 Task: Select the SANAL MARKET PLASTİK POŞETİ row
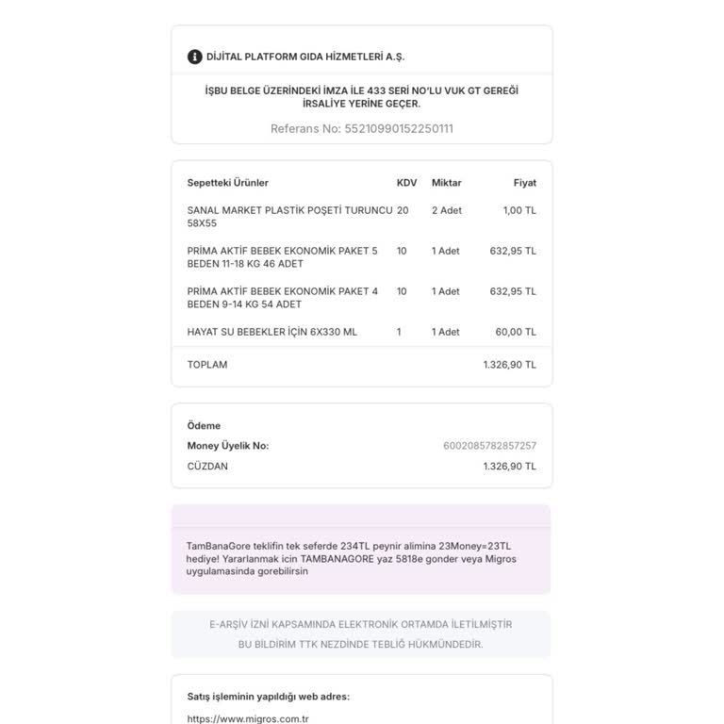pyautogui.click(x=362, y=217)
